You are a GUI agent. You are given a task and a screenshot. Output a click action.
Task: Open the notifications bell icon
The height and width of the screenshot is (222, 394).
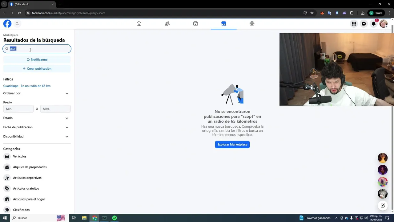coord(374,24)
